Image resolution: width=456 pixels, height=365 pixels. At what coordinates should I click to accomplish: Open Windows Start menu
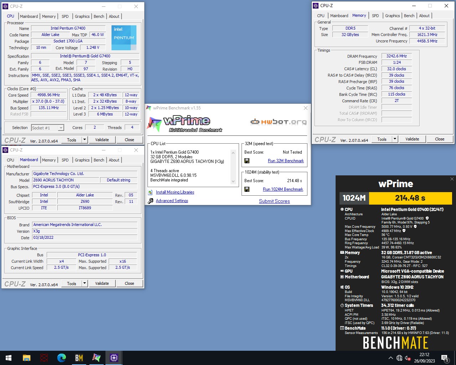pyautogui.click(x=9, y=358)
